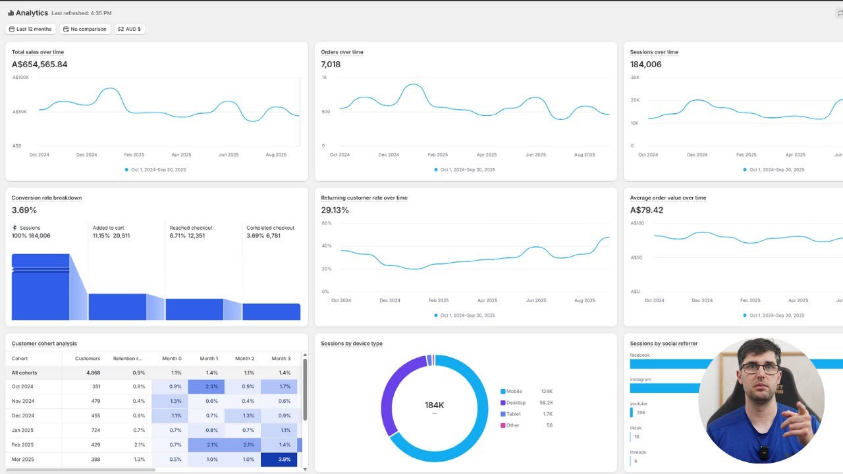Click the refresh icon at top right
This screenshot has width=843, height=474.
click(x=840, y=13)
